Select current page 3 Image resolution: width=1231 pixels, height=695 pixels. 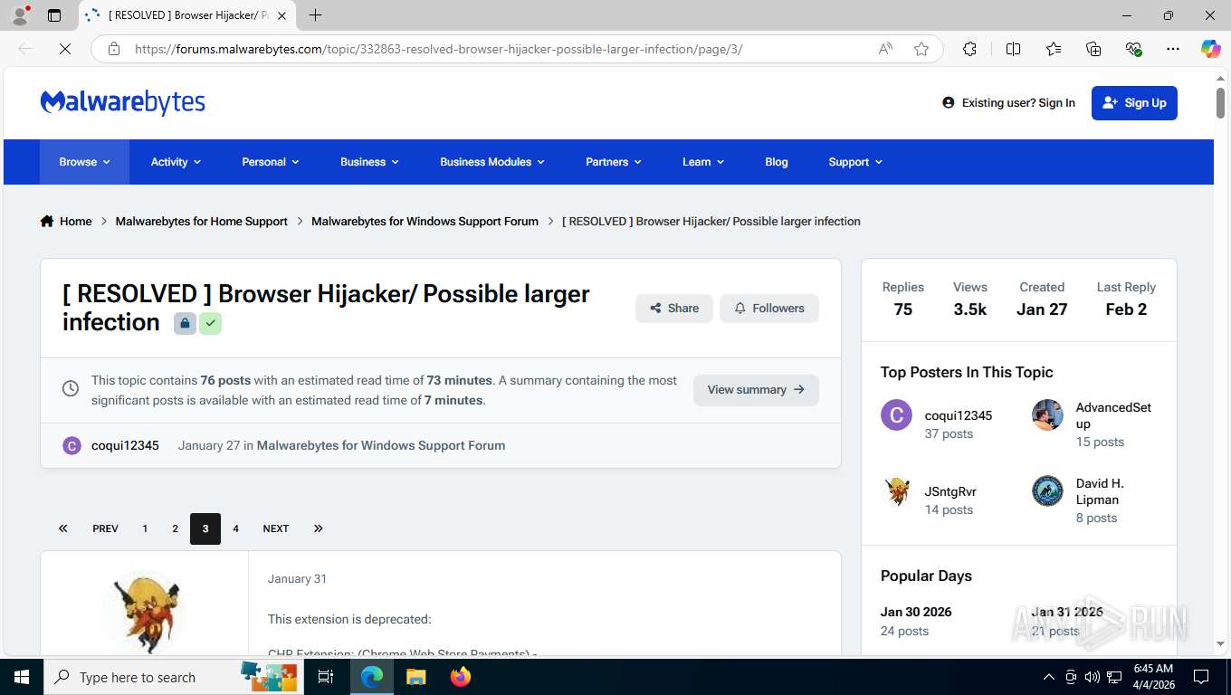(x=205, y=528)
